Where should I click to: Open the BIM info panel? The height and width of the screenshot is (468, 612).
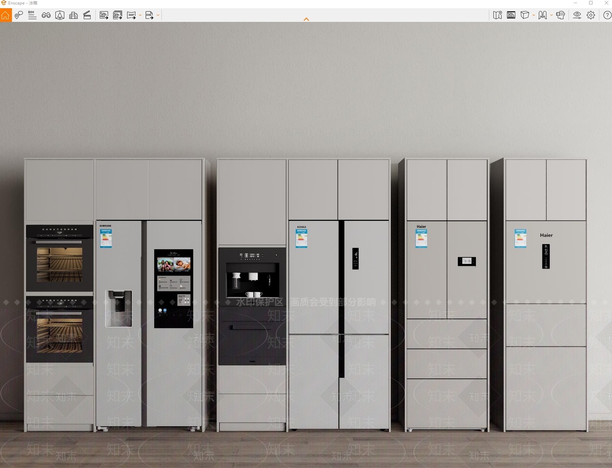[32, 15]
